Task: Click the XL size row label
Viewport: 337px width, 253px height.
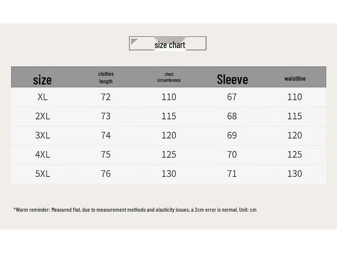Action: coord(42,97)
